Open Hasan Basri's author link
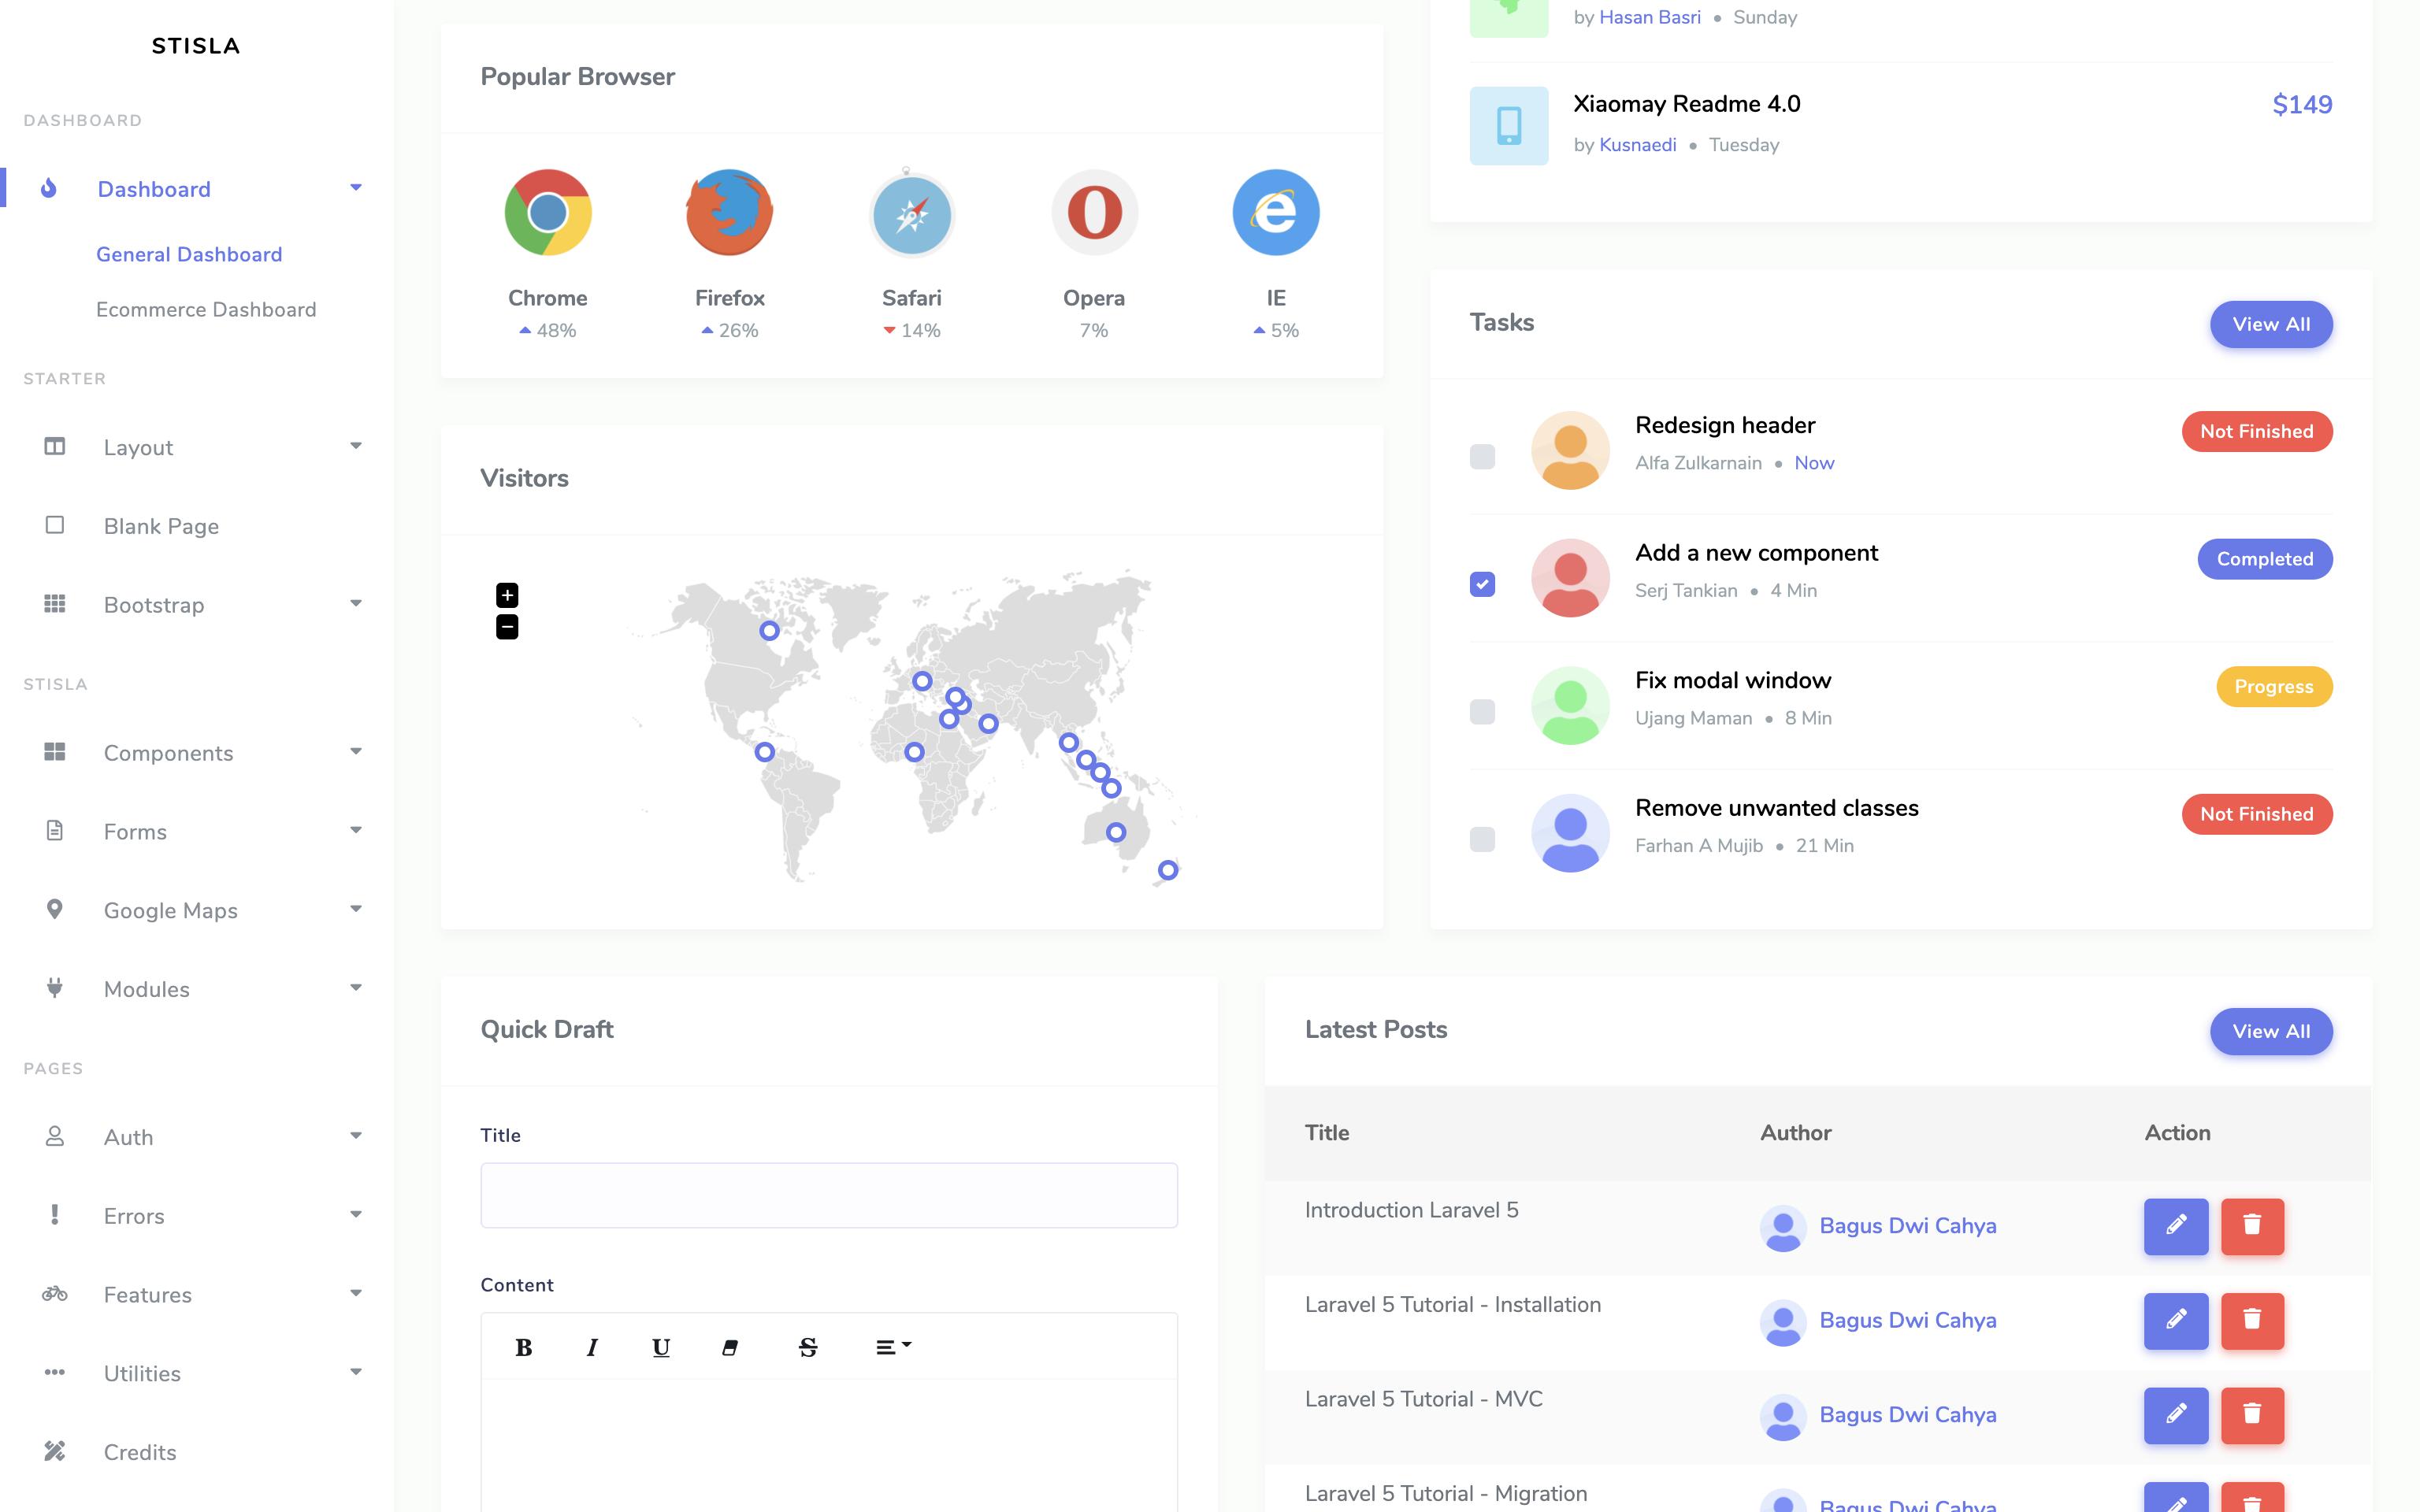The height and width of the screenshot is (1512, 2420). 1650,17
